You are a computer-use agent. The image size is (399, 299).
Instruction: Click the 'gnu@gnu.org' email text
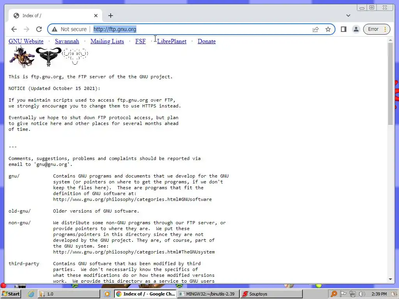[53, 164]
